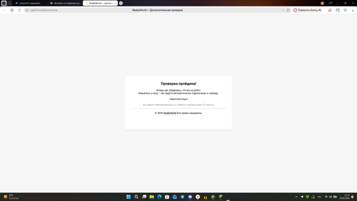Screen dimensions: 357x201
Task: Open the battery status tray icon
Action: 335,197
